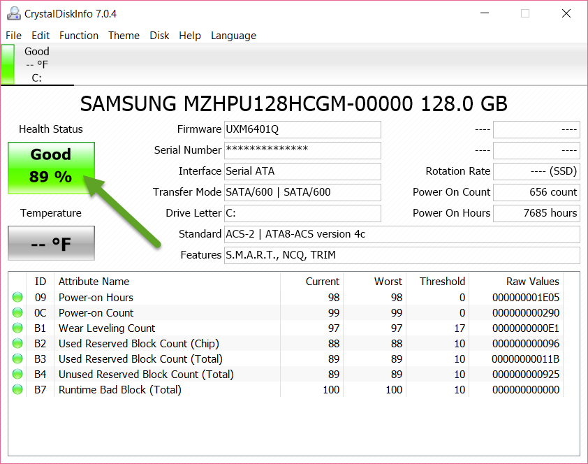The width and height of the screenshot is (588, 464).
Task: Open the Disk menu
Action: pyautogui.click(x=159, y=36)
